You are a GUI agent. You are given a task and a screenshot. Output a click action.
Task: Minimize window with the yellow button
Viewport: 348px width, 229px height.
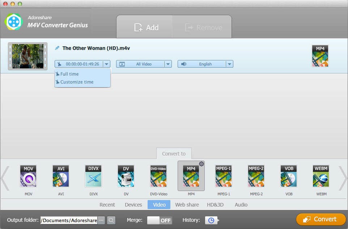[13, 4]
